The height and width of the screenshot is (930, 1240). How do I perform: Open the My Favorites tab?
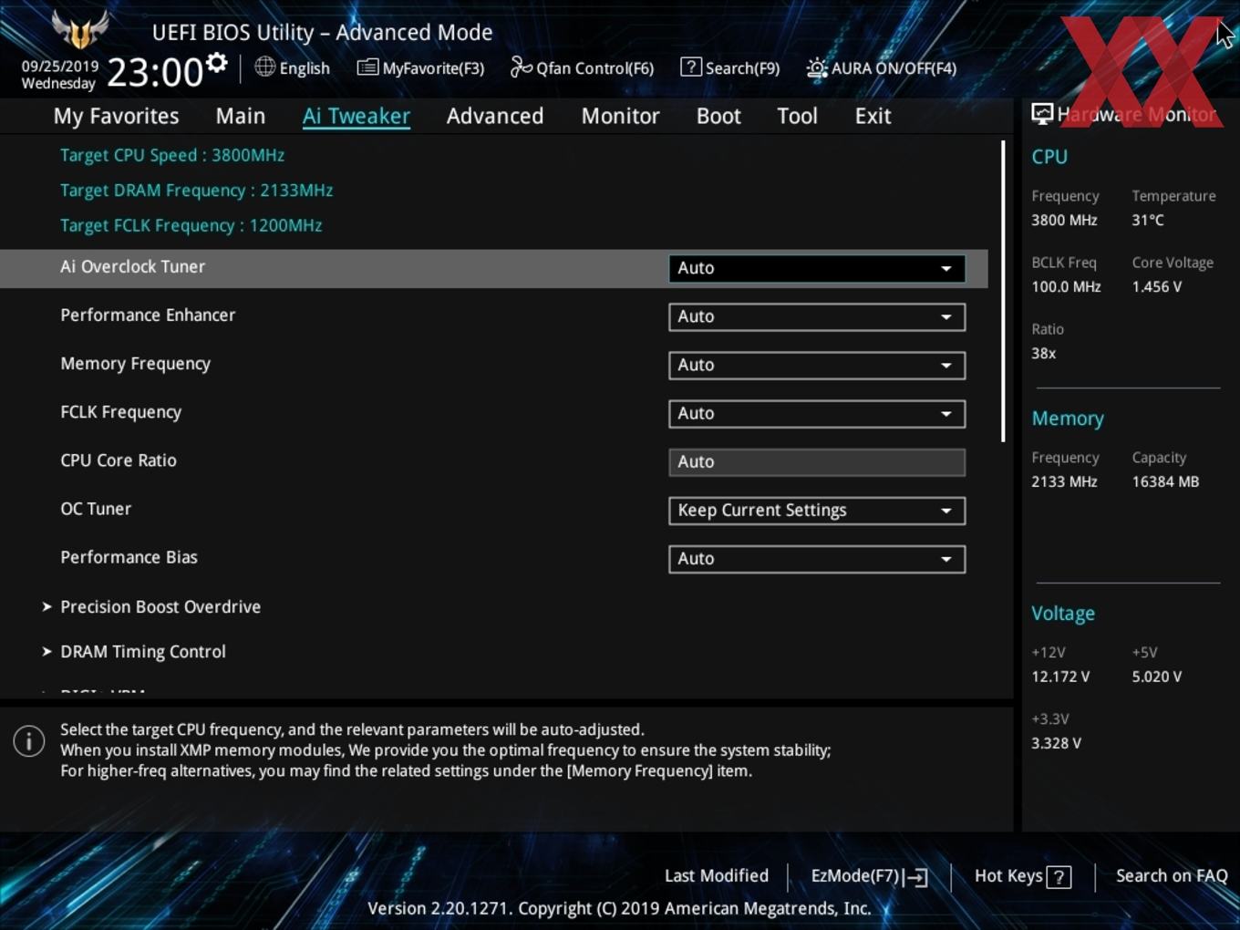point(116,116)
